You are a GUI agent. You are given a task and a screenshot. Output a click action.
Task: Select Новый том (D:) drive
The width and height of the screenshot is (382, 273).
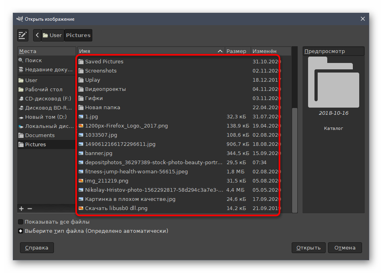(46, 117)
